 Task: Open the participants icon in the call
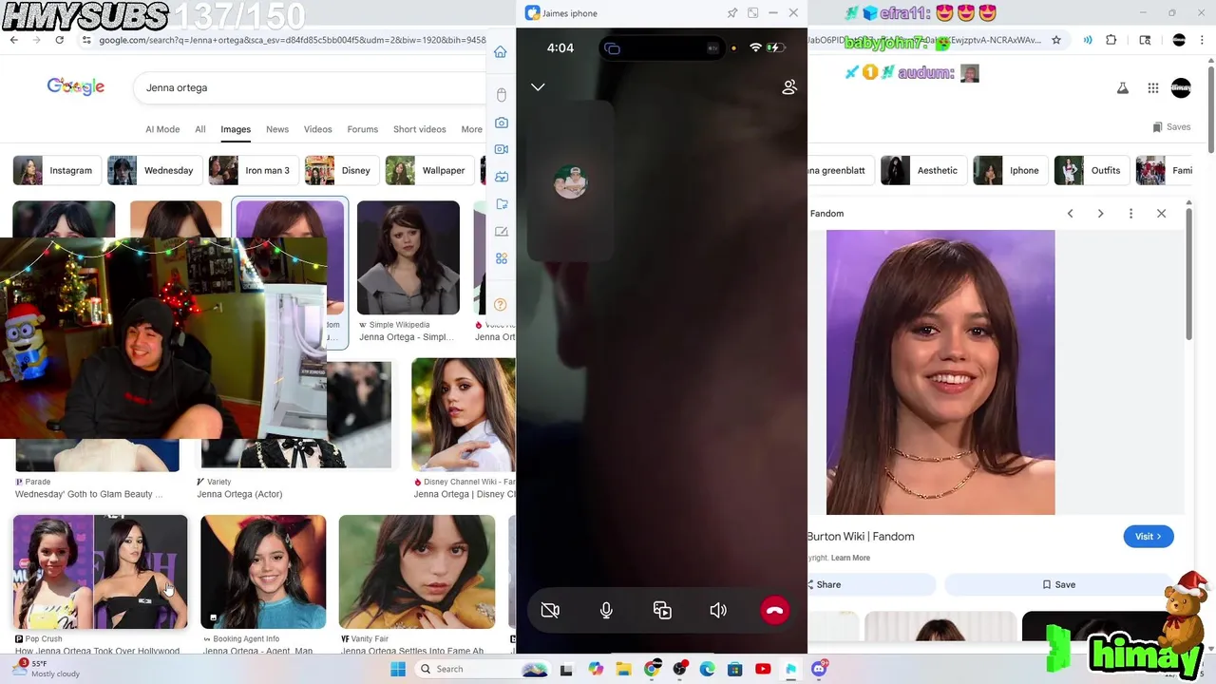[788, 86]
